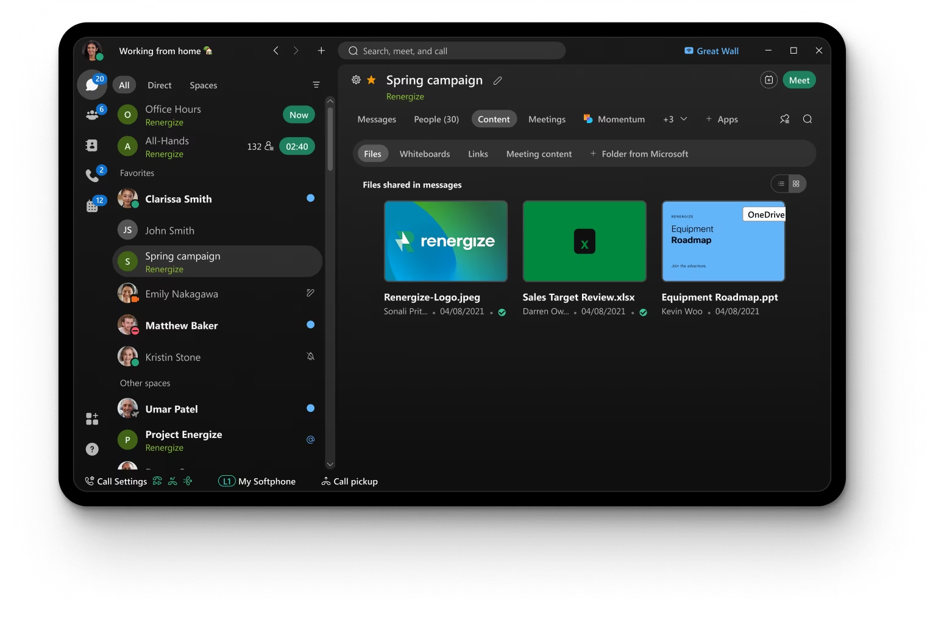
Task: Open the Renergize-Logo.jpeg thumbnail
Action: (x=445, y=241)
